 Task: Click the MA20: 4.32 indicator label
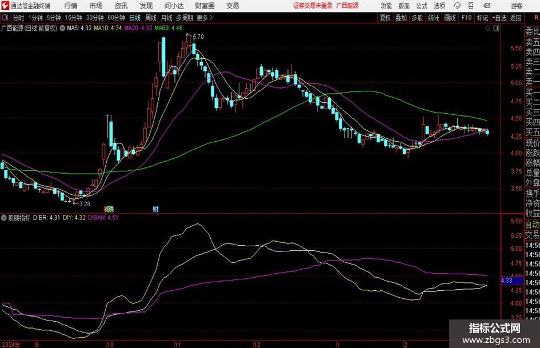pyautogui.click(x=138, y=28)
